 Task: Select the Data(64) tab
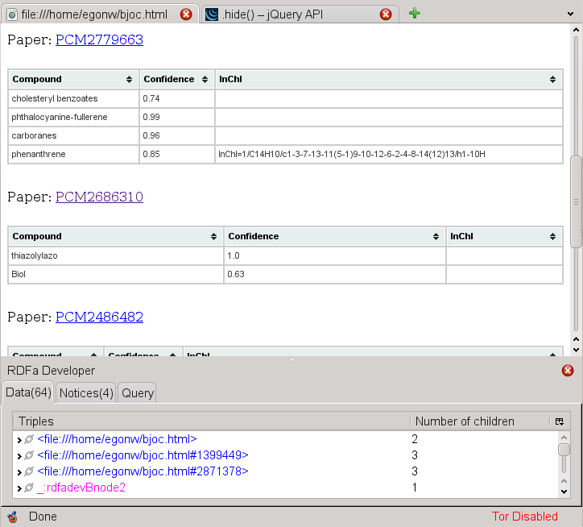(x=28, y=392)
